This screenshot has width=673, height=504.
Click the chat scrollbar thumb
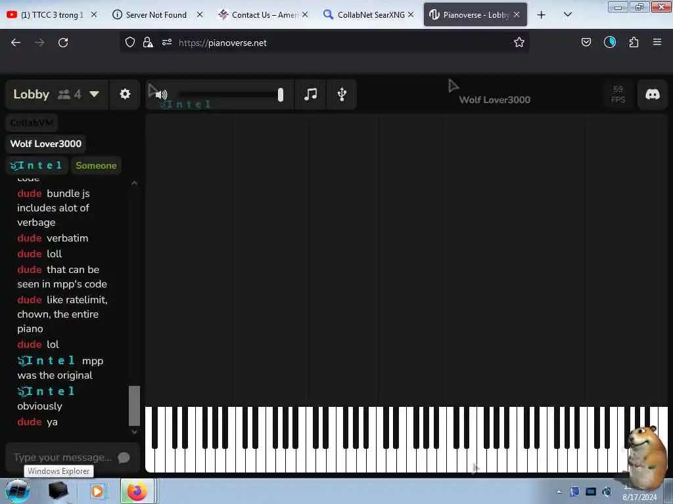coord(134,406)
